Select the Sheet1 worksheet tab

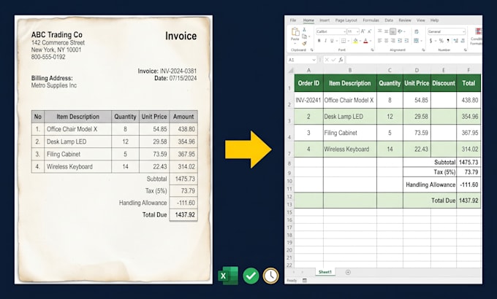point(325,272)
